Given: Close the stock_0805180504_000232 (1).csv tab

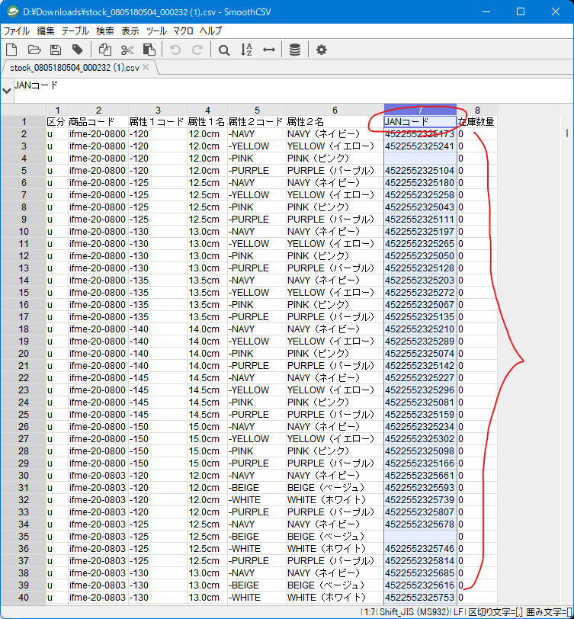Looking at the screenshot, I should 146,67.
